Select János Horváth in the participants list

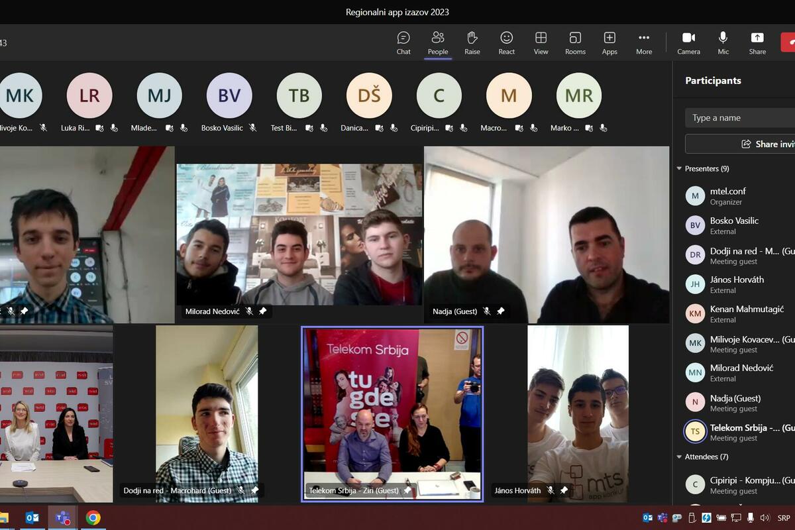tap(737, 284)
